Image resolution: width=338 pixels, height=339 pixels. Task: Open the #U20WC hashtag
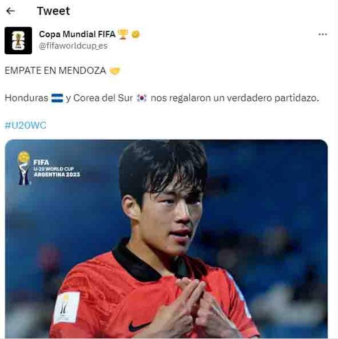tap(26, 126)
